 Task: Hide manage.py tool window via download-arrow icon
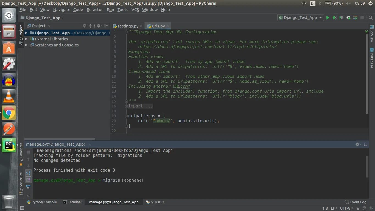365,144
